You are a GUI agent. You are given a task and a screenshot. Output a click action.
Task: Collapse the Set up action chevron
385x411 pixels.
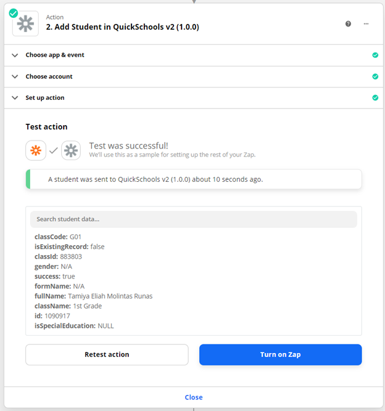[15, 98]
